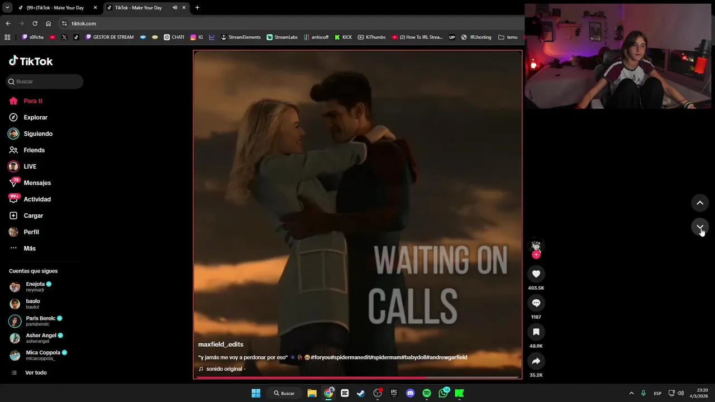The height and width of the screenshot is (402, 715).
Task: Open the IRLhosting bookmark
Action: [x=476, y=37]
